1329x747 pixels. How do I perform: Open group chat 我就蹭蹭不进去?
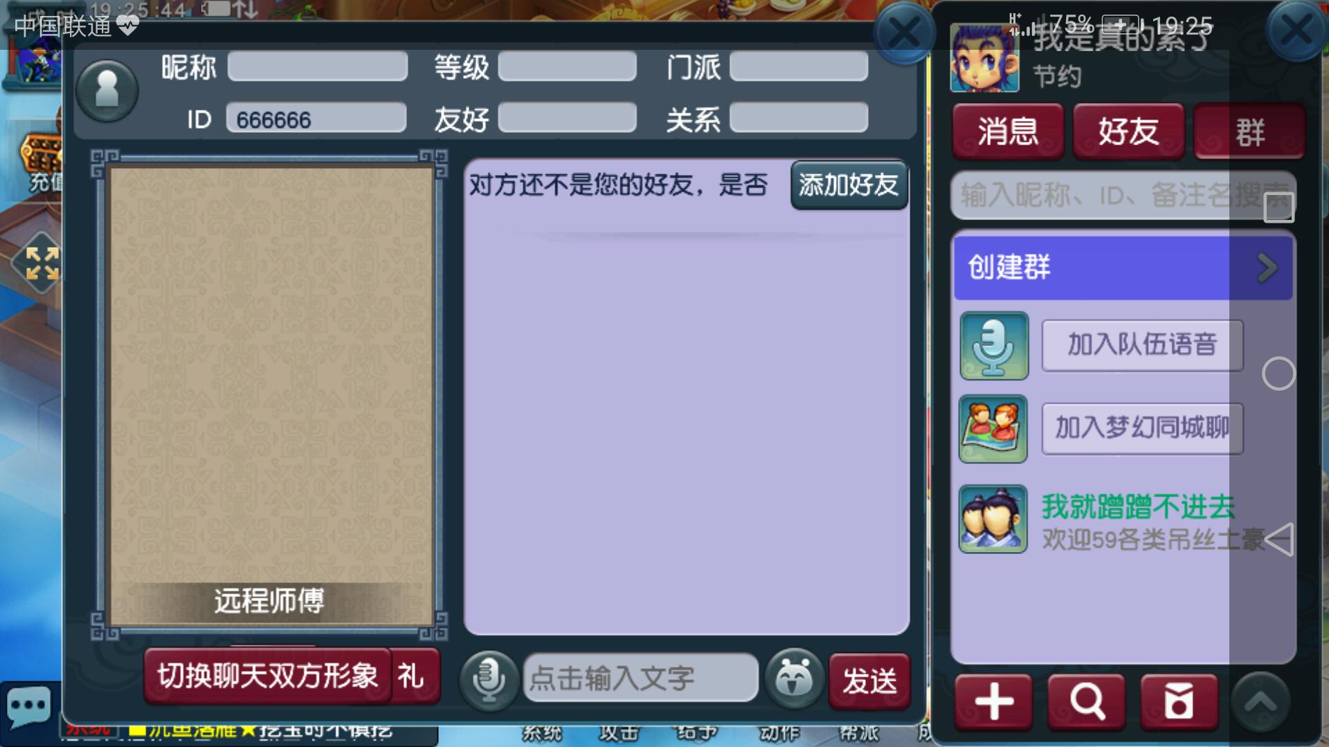1125,520
